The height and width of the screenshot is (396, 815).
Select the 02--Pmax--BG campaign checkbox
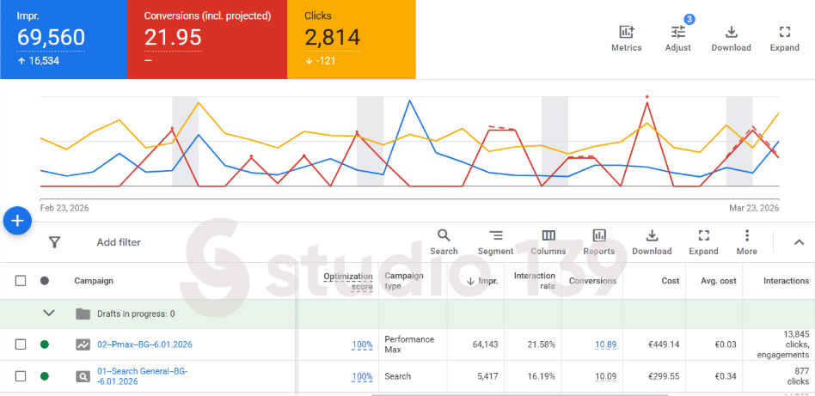point(21,344)
